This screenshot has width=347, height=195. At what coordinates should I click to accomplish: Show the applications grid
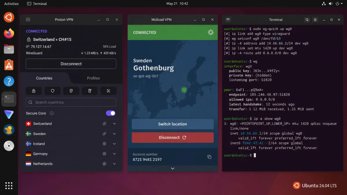pos(9,185)
